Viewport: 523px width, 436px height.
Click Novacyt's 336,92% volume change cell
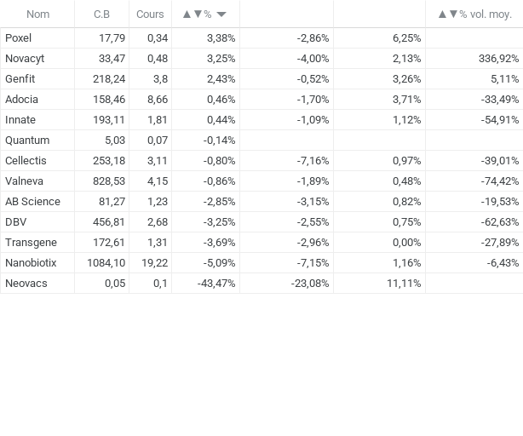[498, 59]
